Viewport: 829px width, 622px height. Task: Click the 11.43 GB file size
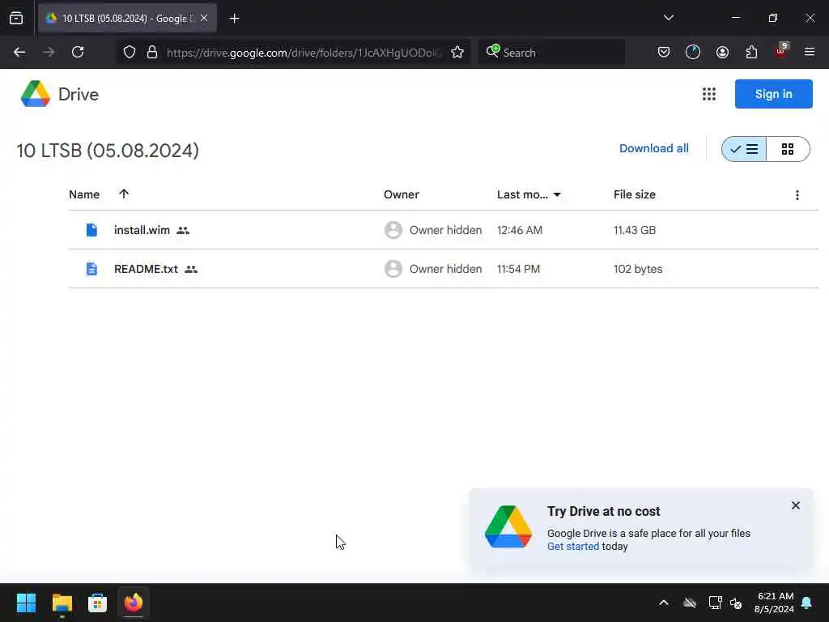click(x=635, y=230)
